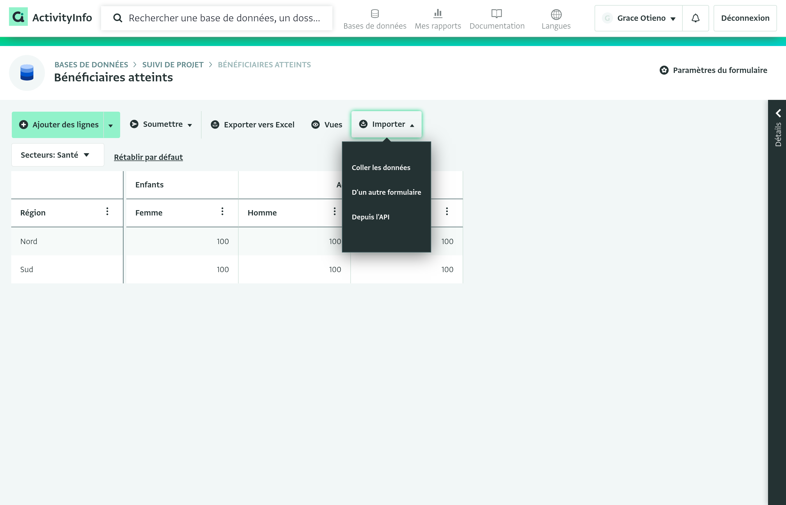786x505 pixels.
Task: Choose Depuis l'API import option
Action: 370,217
